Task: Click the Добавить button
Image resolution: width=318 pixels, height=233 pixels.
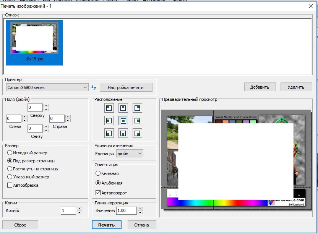Action: (260, 87)
